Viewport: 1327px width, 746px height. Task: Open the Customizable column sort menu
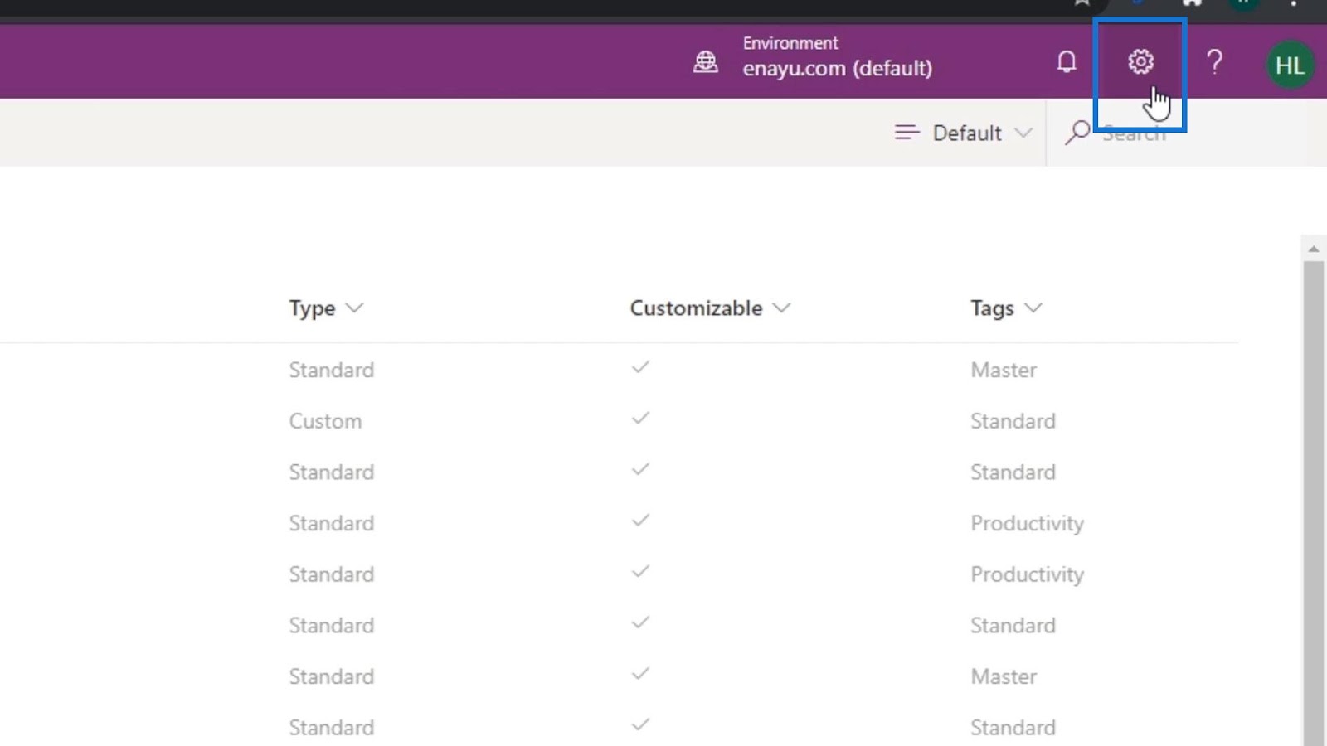pos(781,308)
